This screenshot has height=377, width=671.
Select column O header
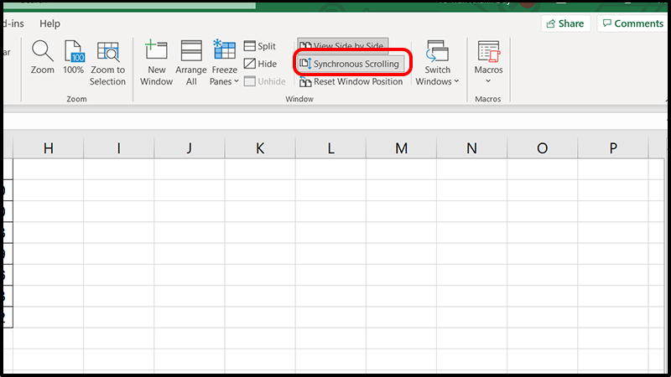coord(542,148)
